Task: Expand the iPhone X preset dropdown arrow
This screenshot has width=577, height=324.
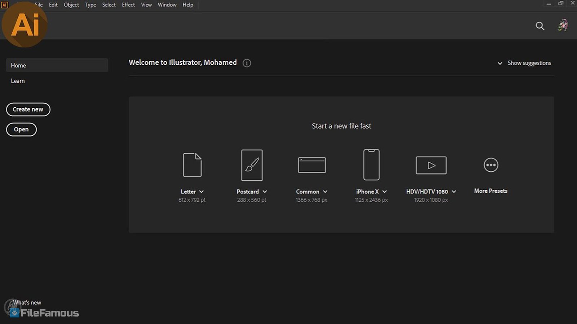Action: [x=384, y=192]
